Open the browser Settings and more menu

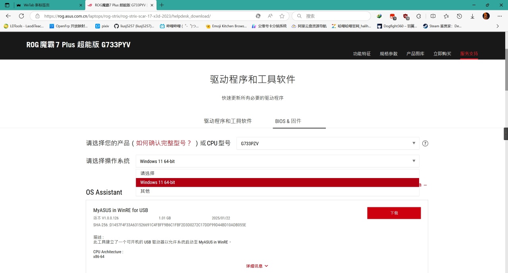click(x=499, y=16)
